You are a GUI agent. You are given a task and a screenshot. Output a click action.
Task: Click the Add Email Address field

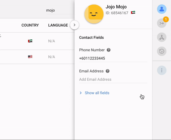pos(113,79)
